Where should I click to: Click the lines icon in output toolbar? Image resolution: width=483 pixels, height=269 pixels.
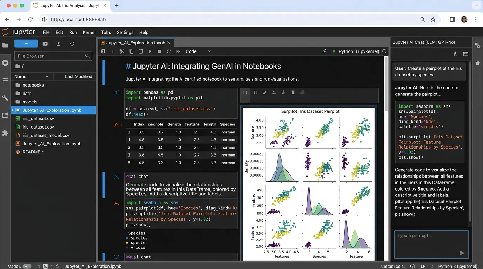265,92
